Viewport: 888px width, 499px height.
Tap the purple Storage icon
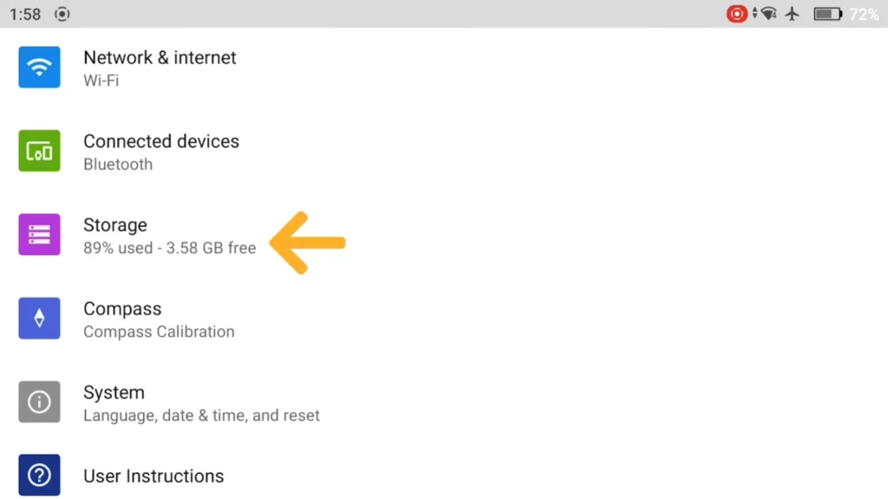click(39, 235)
